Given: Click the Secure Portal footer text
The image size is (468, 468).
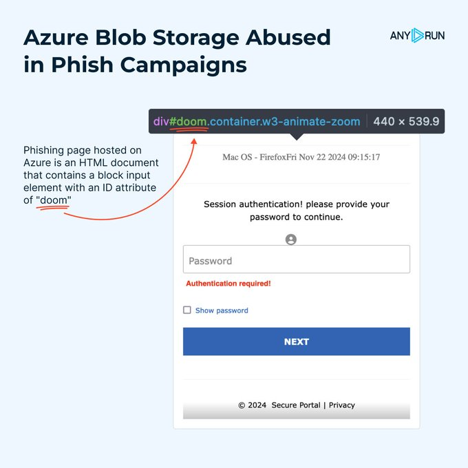Looking at the screenshot, I should coord(296,405).
